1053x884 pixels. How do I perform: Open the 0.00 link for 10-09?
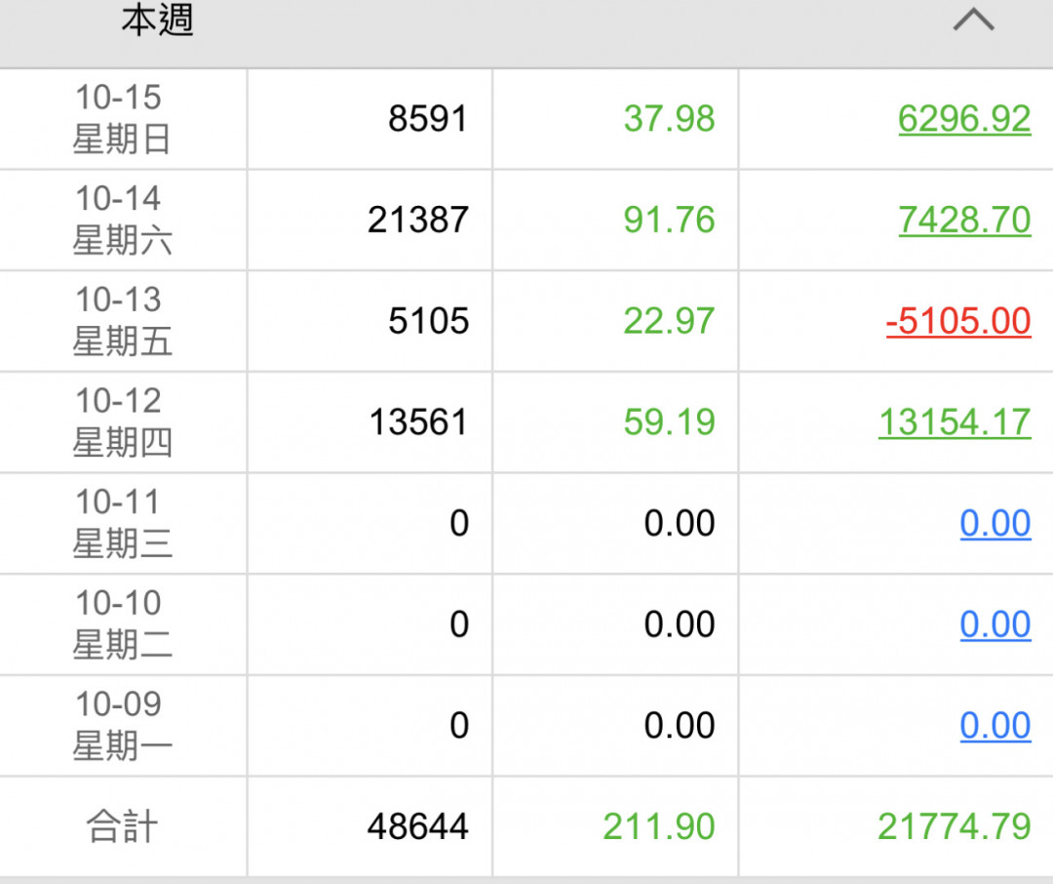click(x=995, y=725)
